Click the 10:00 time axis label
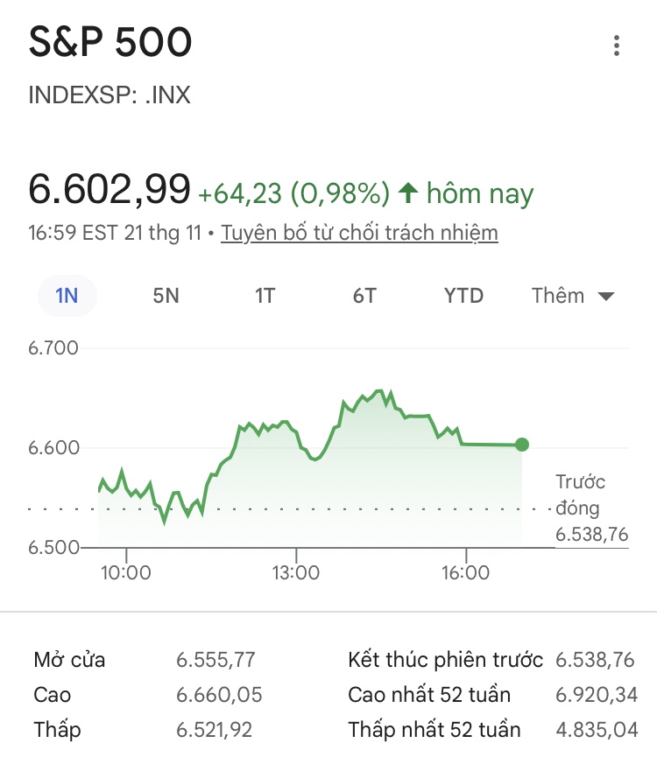Screen dimensions: 657x771 tap(126, 573)
